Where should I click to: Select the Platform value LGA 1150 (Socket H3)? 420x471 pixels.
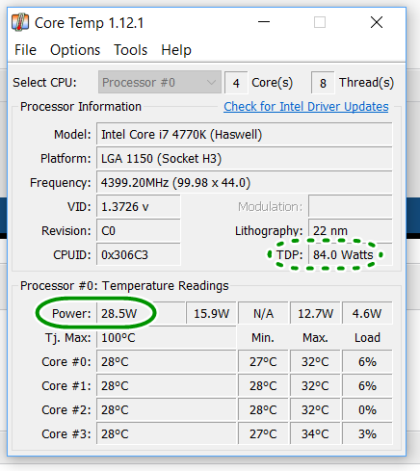click(x=244, y=158)
